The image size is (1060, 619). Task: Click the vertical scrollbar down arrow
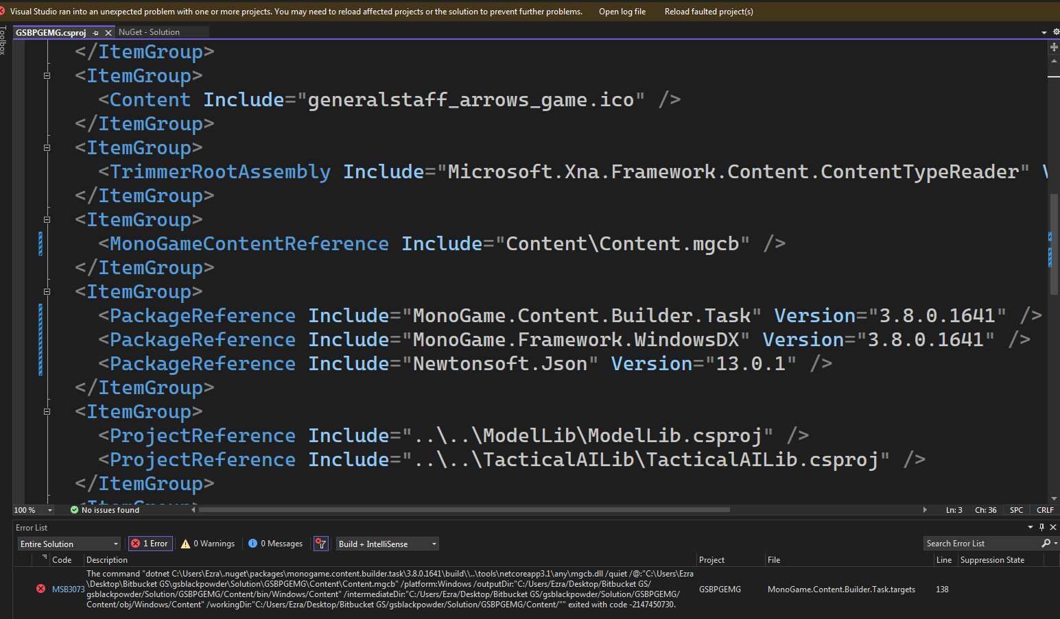click(x=1054, y=499)
